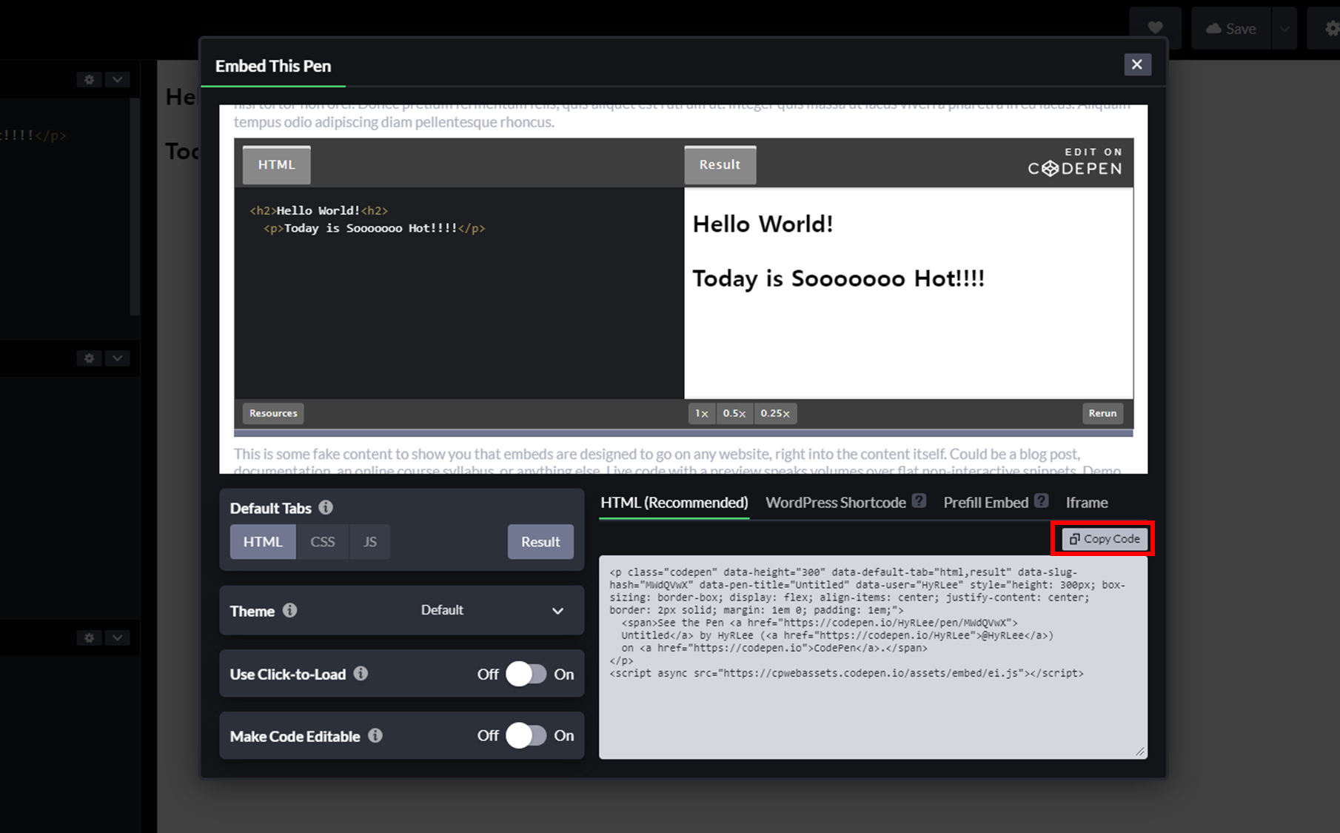
Task: Toggle Result default tab
Action: (x=540, y=541)
